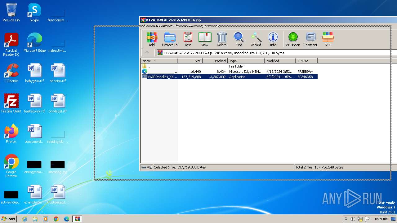Image resolution: width=397 pixels, height=223 pixels.
Task: Show hidden tray icons arrow
Action: tap(346, 219)
